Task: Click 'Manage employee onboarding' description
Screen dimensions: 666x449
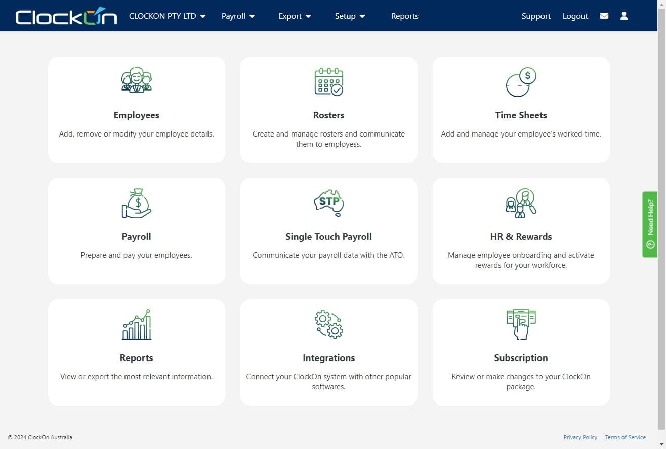Action: [x=521, y=260]
